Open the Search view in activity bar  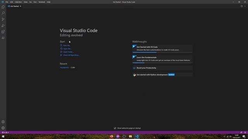[3, 13]
